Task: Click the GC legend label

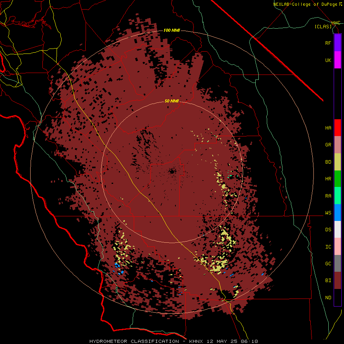Action: click(328, 264)
